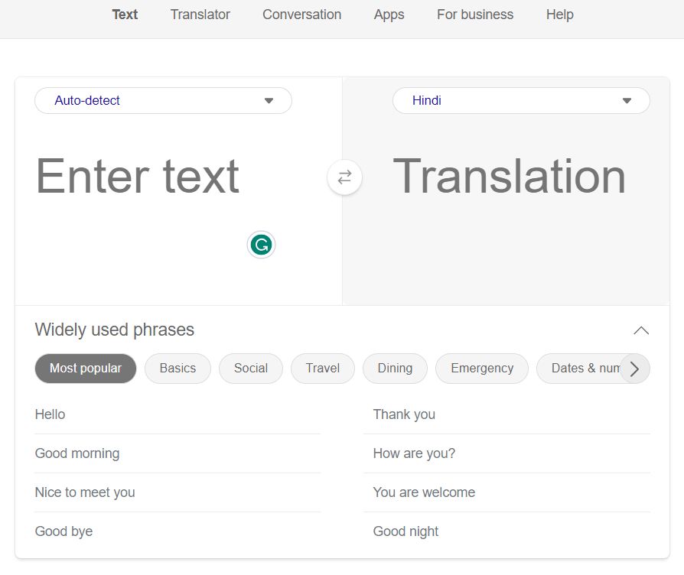Choose the Good bye phrase
The width and height of the screenshot is (684, 575).
(x=178, y=531)
